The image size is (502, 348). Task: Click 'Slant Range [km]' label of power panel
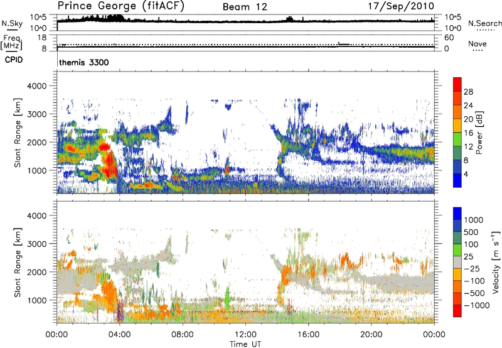18,133
